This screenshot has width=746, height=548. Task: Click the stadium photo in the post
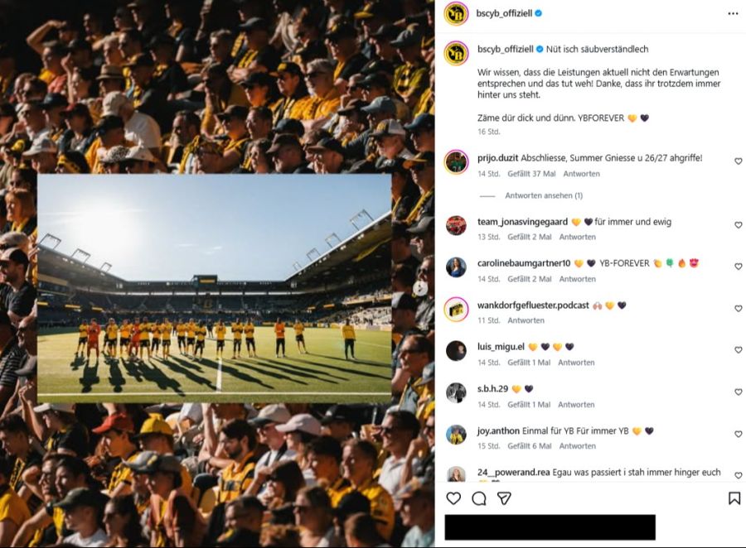(214, 288)
